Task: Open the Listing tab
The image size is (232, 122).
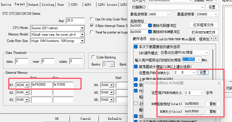Action: pos(48,5)
